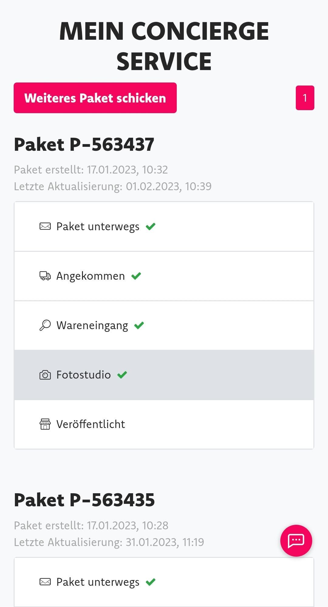Click the envelope icon in Paket P-563435
The height and width of the screenshot is (607, 328).
point(45,582)
